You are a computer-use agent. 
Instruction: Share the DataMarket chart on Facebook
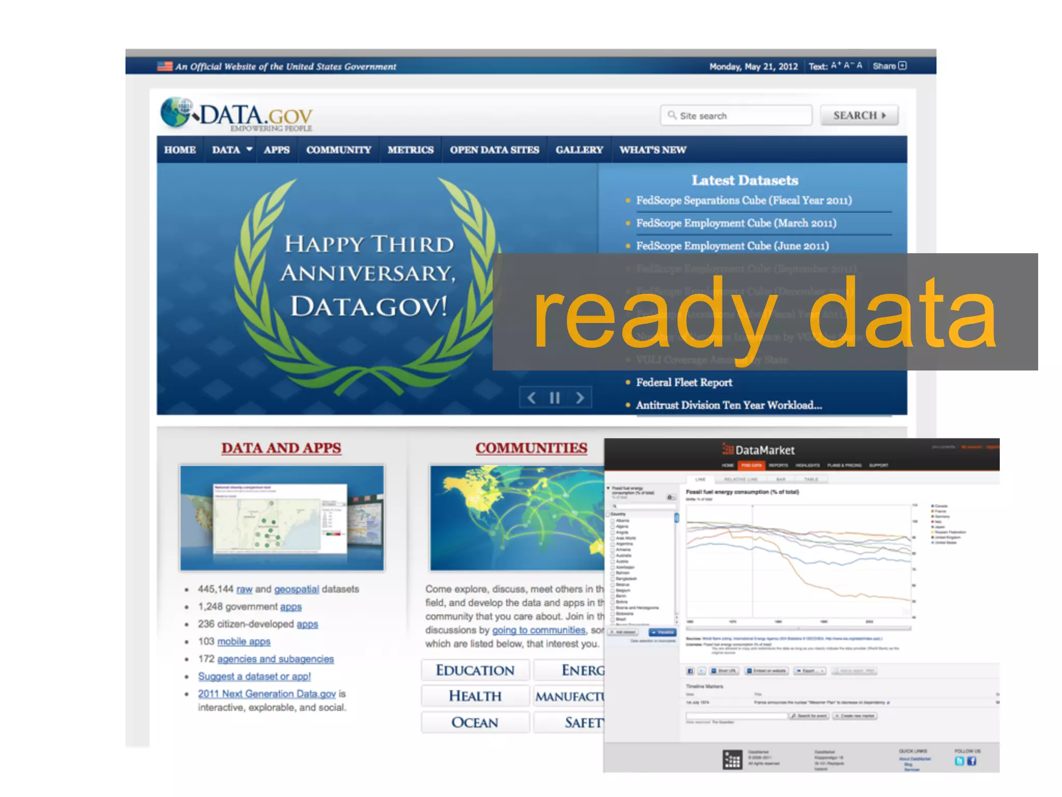pos(690,671)
